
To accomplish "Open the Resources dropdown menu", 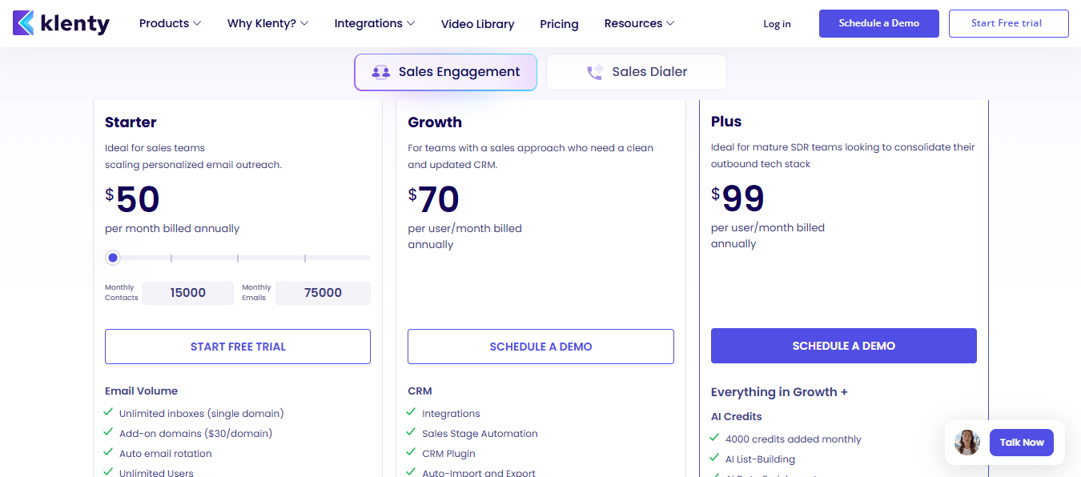I will pyautogui.click(x=639, y=23).
